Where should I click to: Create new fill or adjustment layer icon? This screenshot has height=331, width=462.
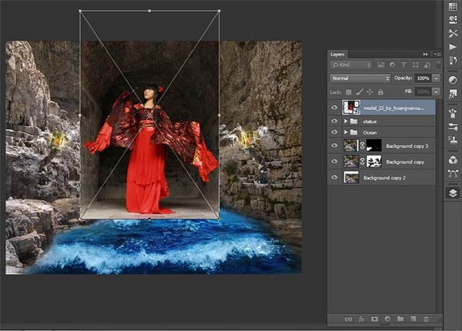(387, 319)
